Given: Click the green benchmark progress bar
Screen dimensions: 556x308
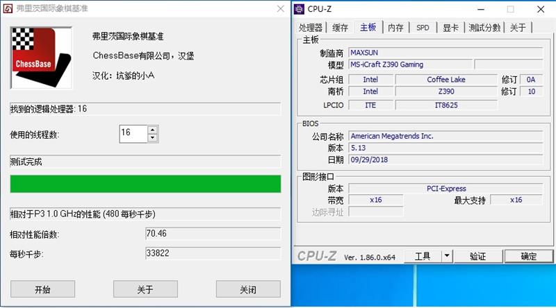Looking at the screenshot, I should (x=145, y=184).
